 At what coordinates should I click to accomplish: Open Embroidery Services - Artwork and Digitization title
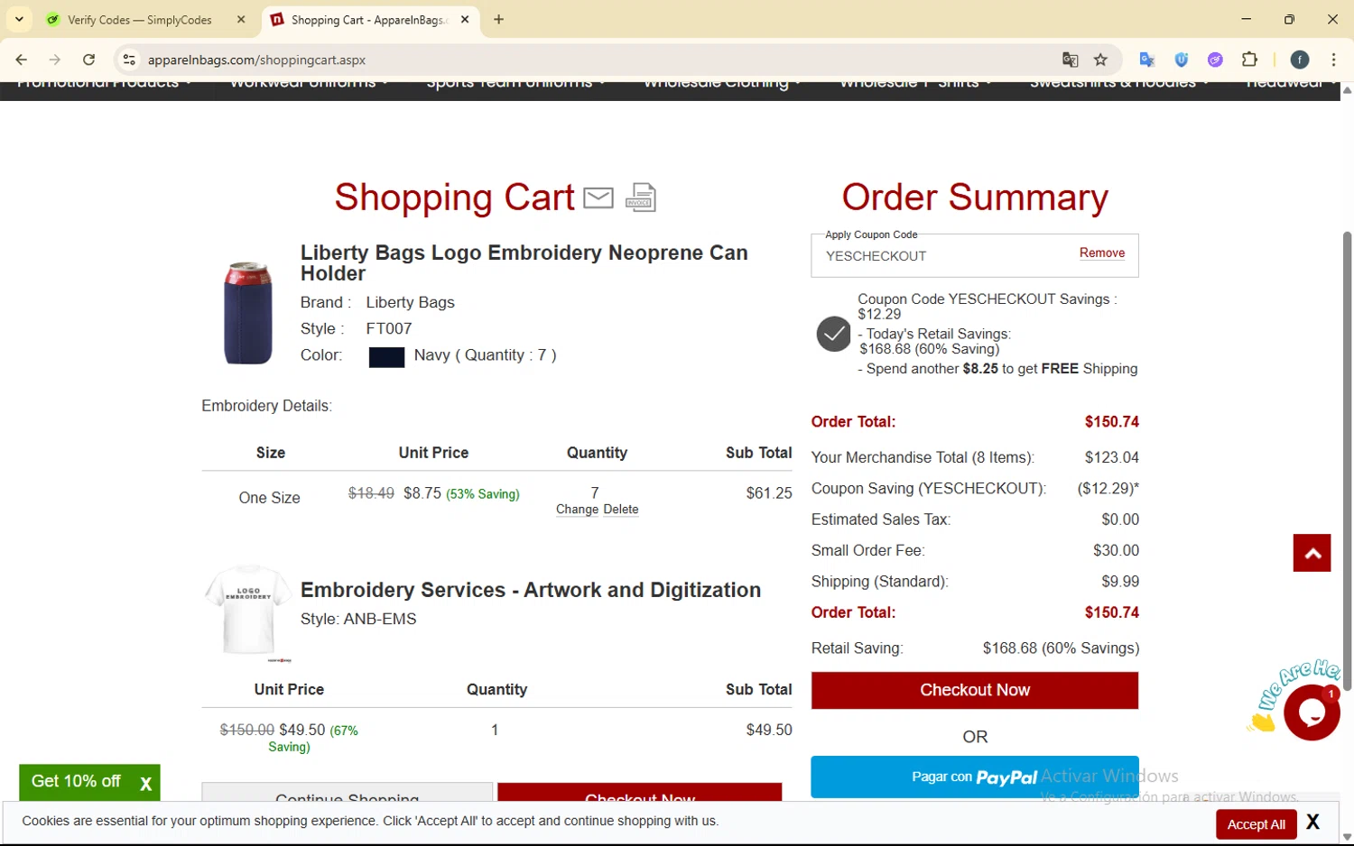point(531,590)
